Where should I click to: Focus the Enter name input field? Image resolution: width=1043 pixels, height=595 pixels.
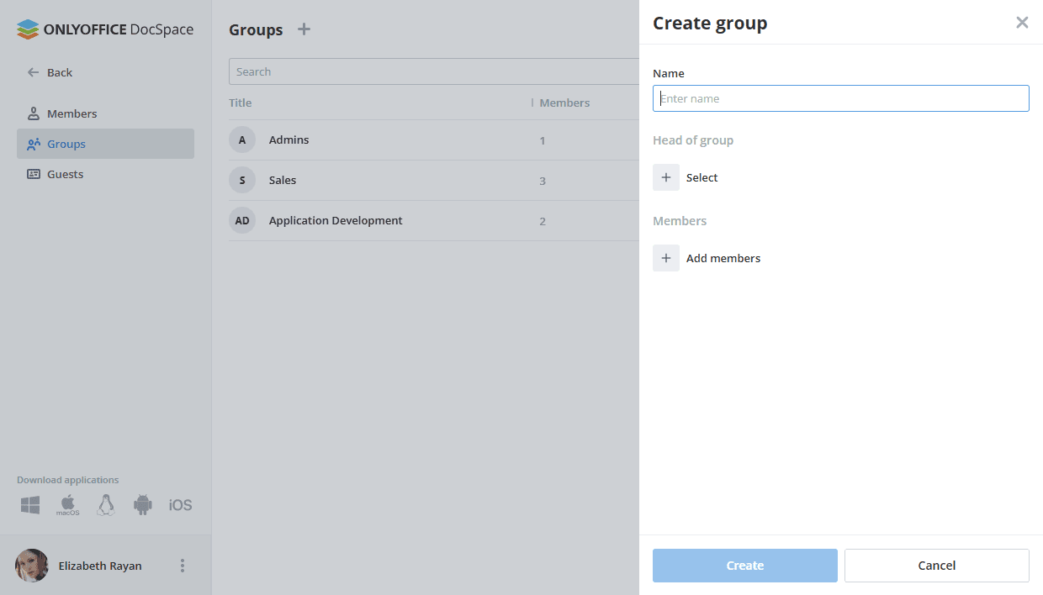(x=840, y=98)
